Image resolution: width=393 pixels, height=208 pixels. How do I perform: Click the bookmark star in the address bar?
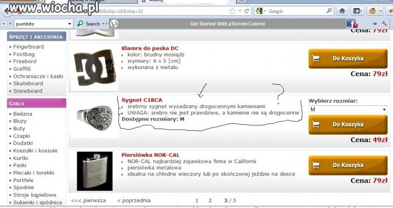pyautogui.click(x=232, y=11)
